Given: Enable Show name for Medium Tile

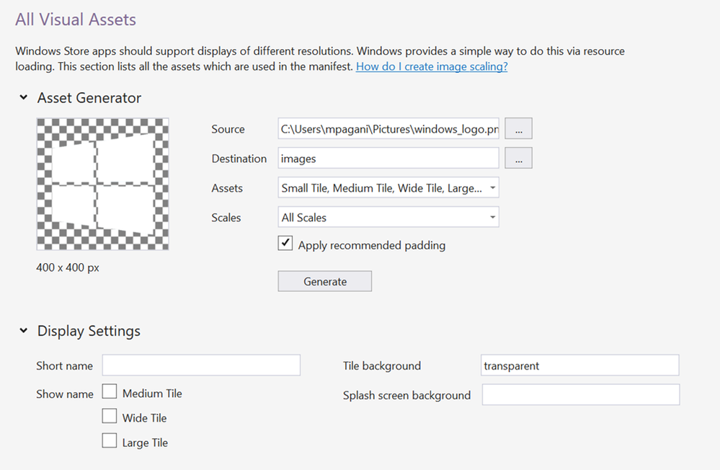Looking at the screenshot, I should (110, 392).
